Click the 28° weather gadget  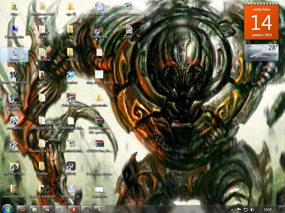(x=261, y=52)
